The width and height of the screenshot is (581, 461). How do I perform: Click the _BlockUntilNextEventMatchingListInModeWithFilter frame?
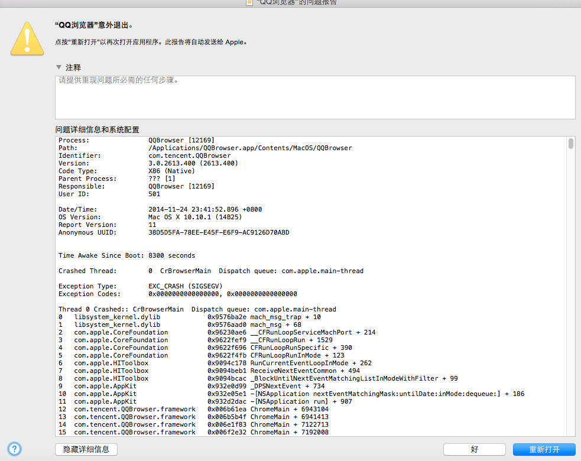(x=258, y=378)
